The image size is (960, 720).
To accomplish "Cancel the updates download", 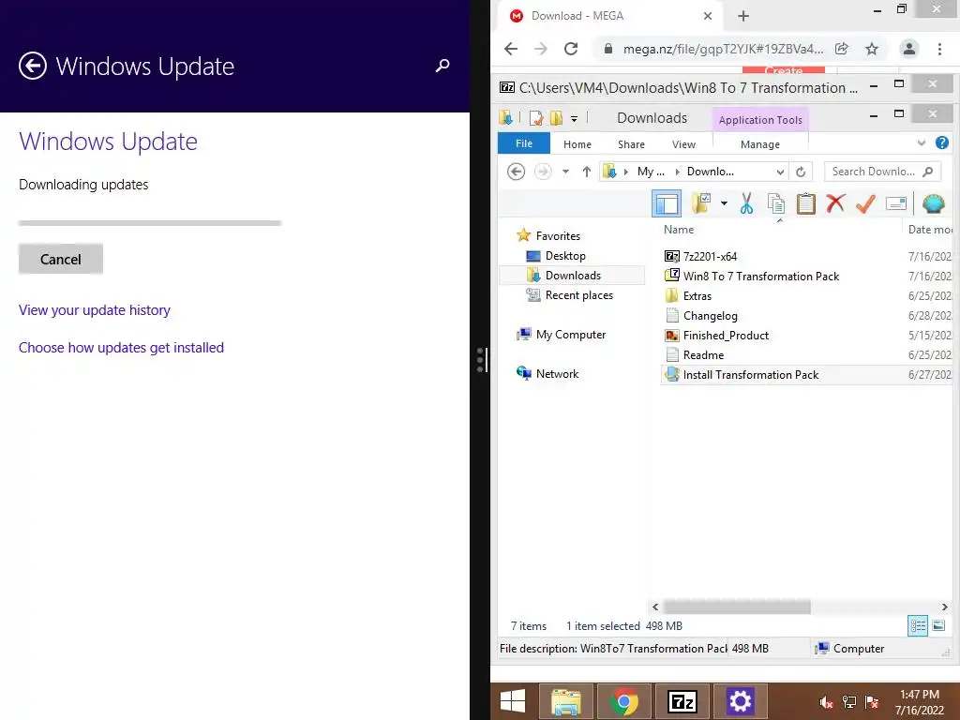I will point(61,259).
